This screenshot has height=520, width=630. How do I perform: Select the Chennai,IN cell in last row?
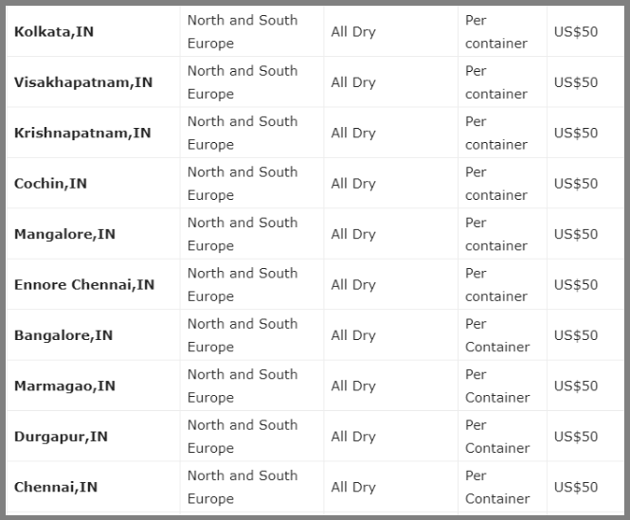point(56,487)
